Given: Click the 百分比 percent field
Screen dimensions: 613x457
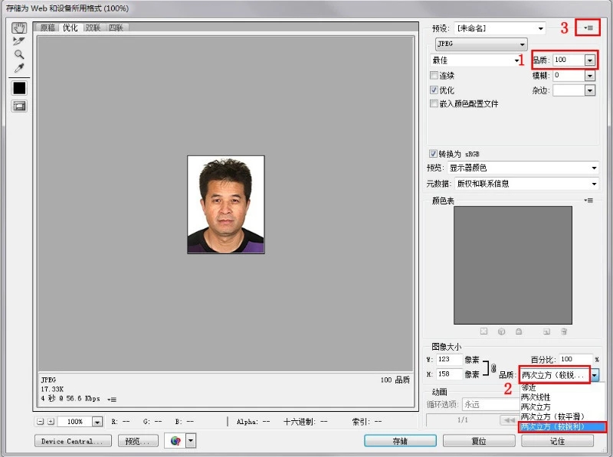Looking at the screenshot, I should pyautogui.click(x=575, y=359).
